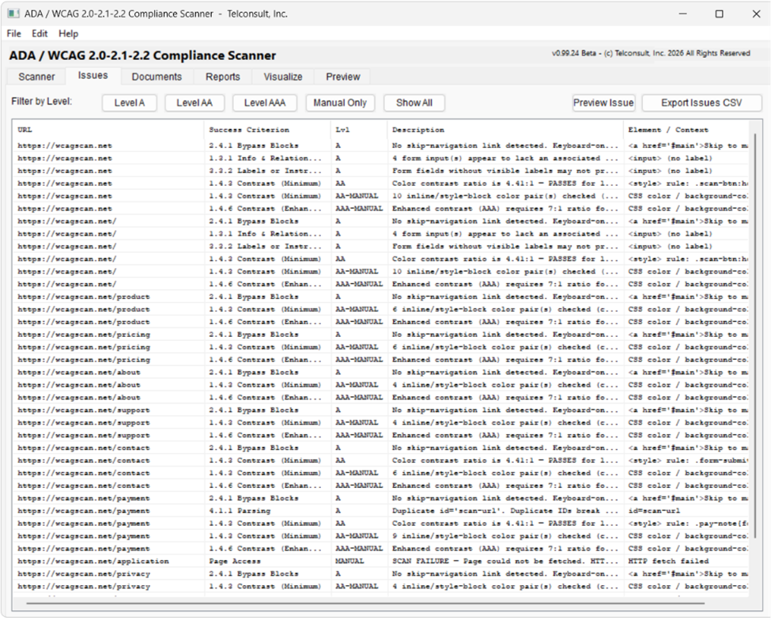This screenshot has width=771, height=620.
Task: Select the wcagscan.net/pricing 2.4.1 Bypass Blocks row
Action: [381, 335]
